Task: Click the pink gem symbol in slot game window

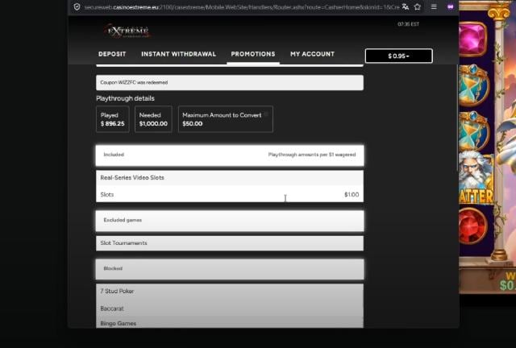Action: [x=472, y=39]
